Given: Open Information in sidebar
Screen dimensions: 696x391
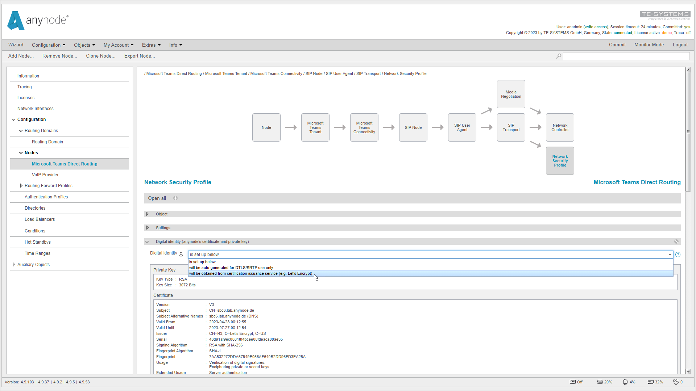Looking at the screenshot, I should click(28, 76).
